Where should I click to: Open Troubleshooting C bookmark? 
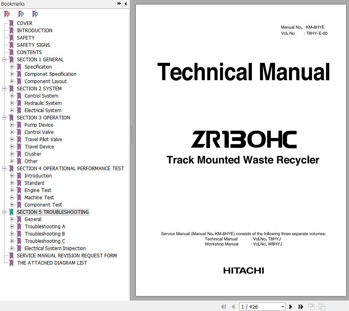45,241
